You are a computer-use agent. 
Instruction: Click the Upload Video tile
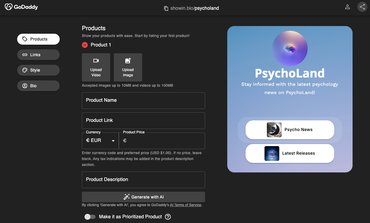(96, 67)
